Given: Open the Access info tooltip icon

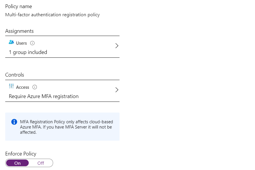Looking at the screenshot, I should pos(35,87).
